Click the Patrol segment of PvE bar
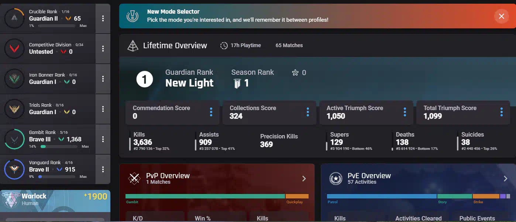Screen dimensions: 516x222 [x=382, y=196]
